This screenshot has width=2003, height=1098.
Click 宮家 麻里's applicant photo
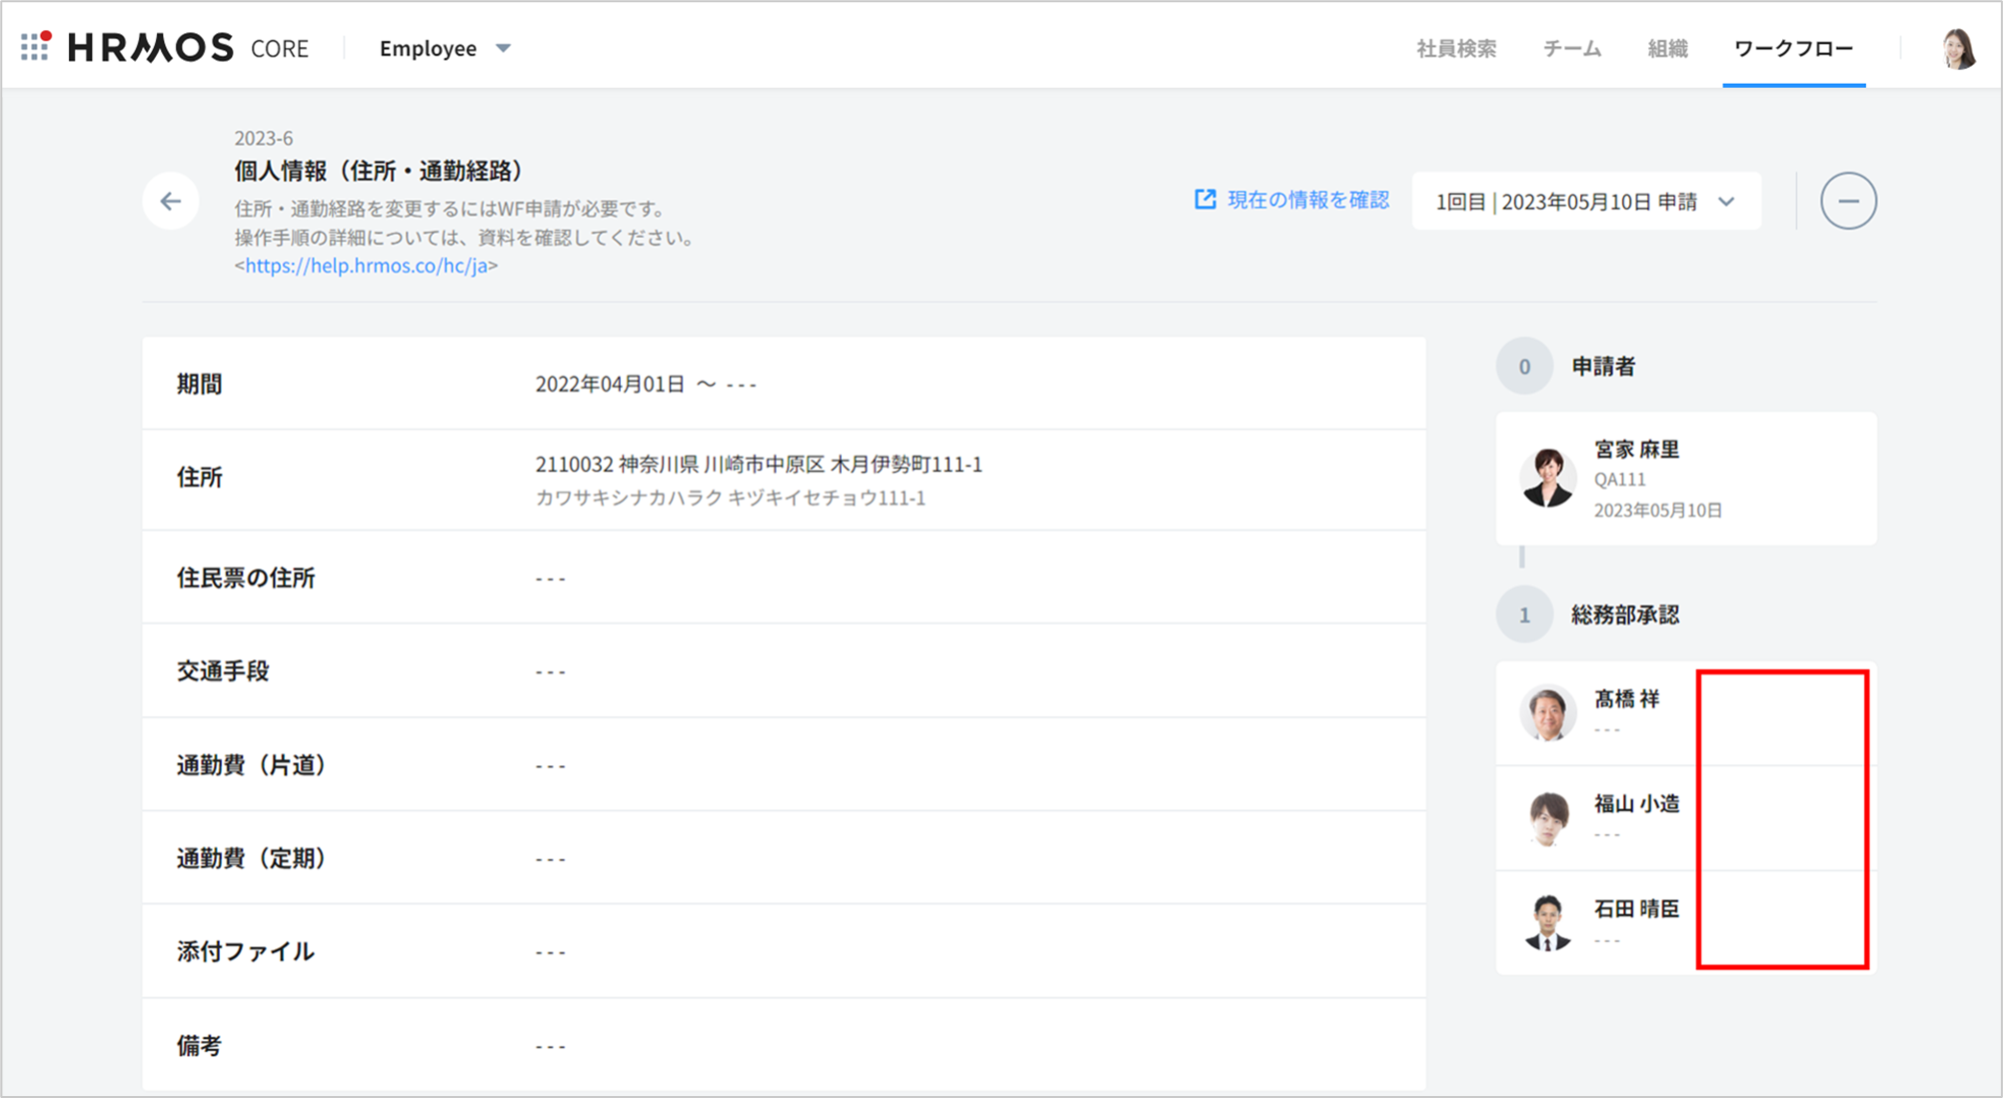coord(1547,478)
